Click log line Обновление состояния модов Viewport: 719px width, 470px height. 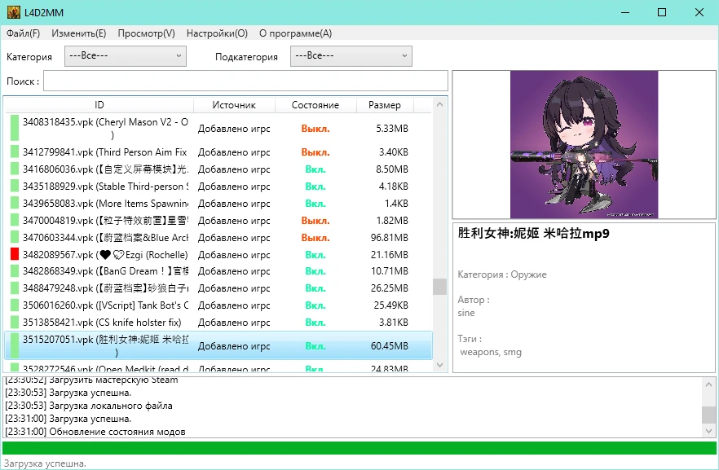(x=95, y=432)
